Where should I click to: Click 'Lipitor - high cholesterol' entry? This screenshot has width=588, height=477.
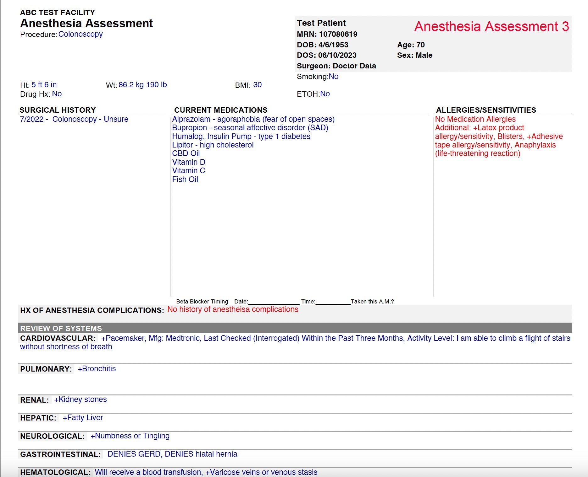(x=213, y=145)
